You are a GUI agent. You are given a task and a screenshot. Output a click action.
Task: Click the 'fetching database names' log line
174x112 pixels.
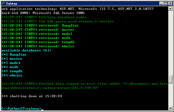tap(44, 17)
